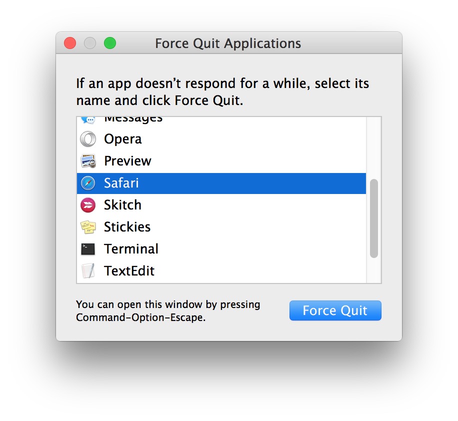Select Skitch in the app list
This screenshot has height=421, width=458.
click(221, 205)
